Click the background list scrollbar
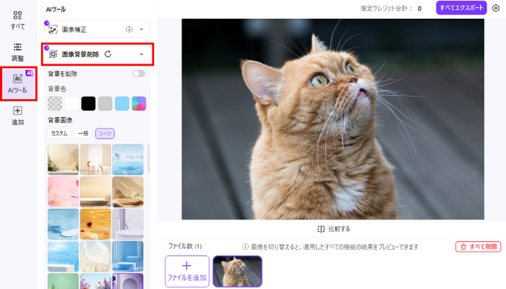506x289 pixels. coord(148,159)
